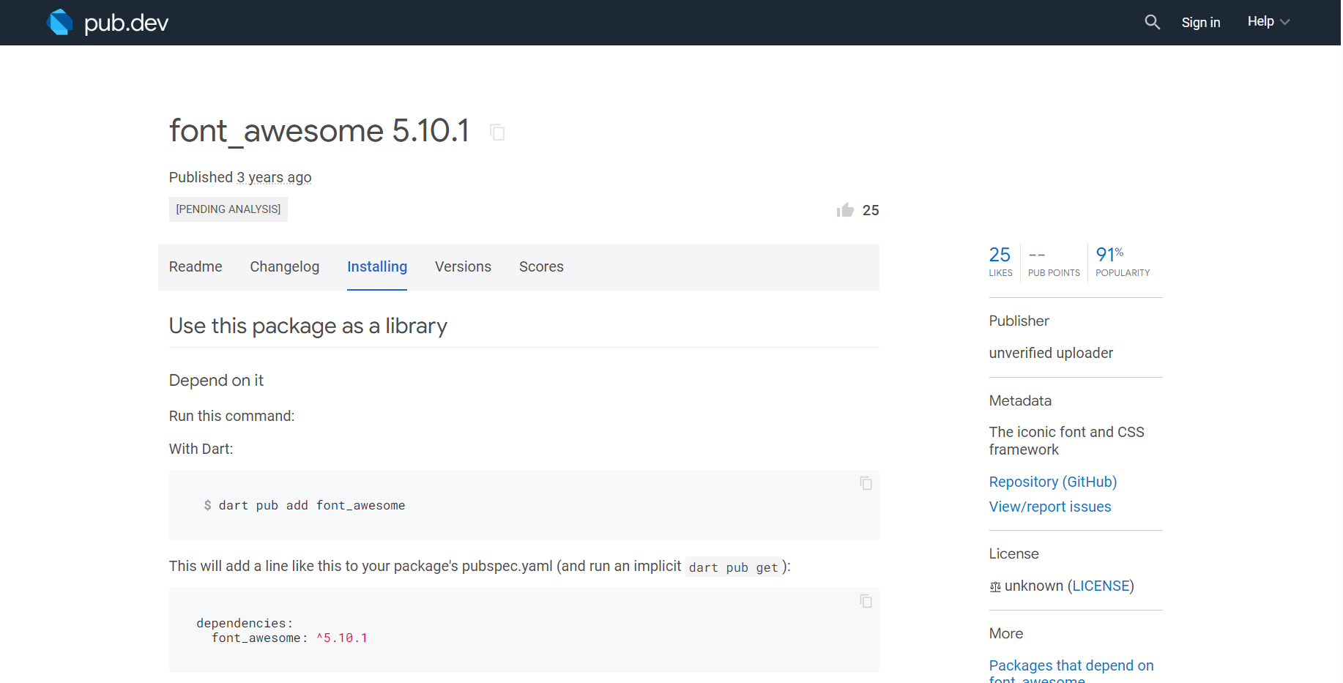Click the 'unverified uploader' publisher text
The width and height of the screenshot is (1343, 683).
(1051, 353)
